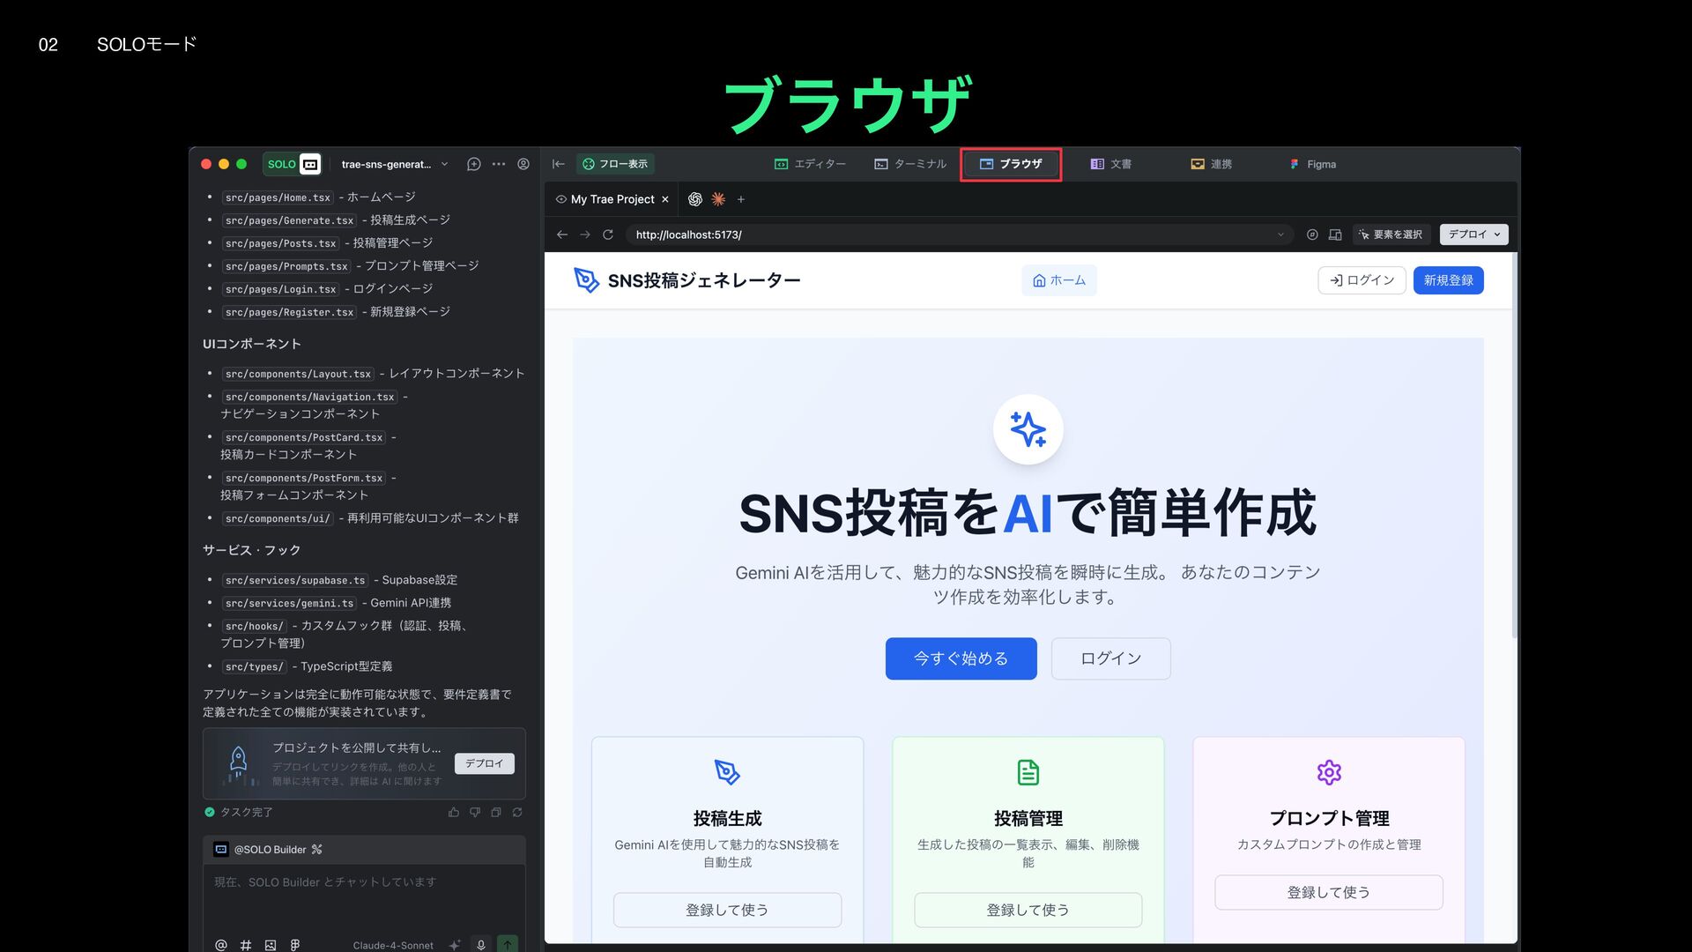
Task: Click the image attachment icon in chat input
Action: 271,945
